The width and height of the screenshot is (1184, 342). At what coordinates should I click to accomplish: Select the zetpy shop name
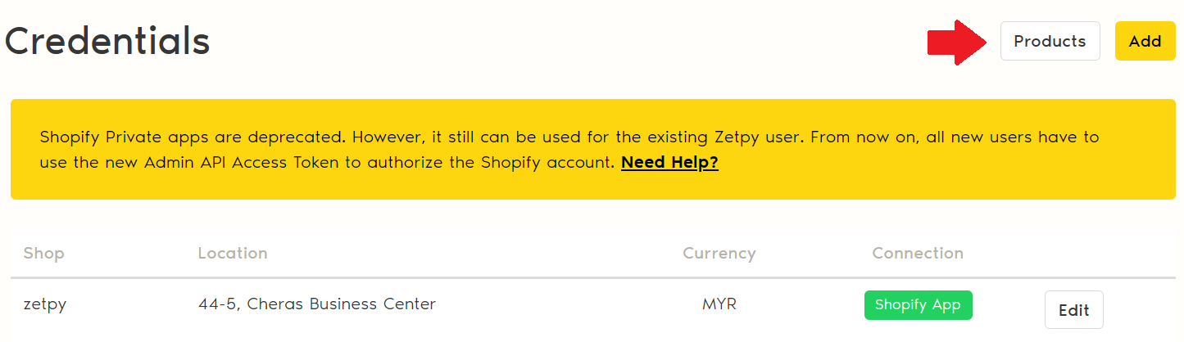[45, 304]
